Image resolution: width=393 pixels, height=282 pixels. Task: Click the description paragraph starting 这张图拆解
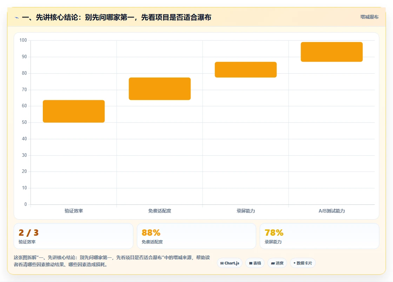(112, 261)
